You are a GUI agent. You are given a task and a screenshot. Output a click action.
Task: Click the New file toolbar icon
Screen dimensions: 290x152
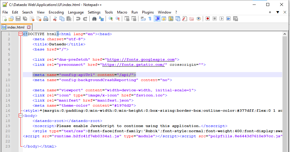point(4,19)
